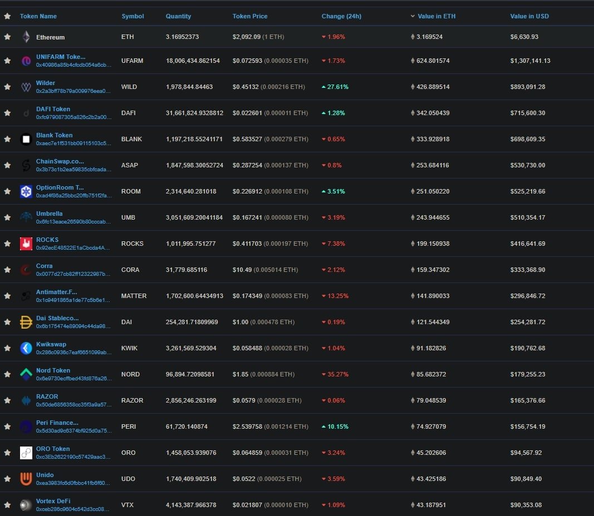Screen dimensions: 594x516
Task: Click the MATTER symbol cell
Action: 134,296
